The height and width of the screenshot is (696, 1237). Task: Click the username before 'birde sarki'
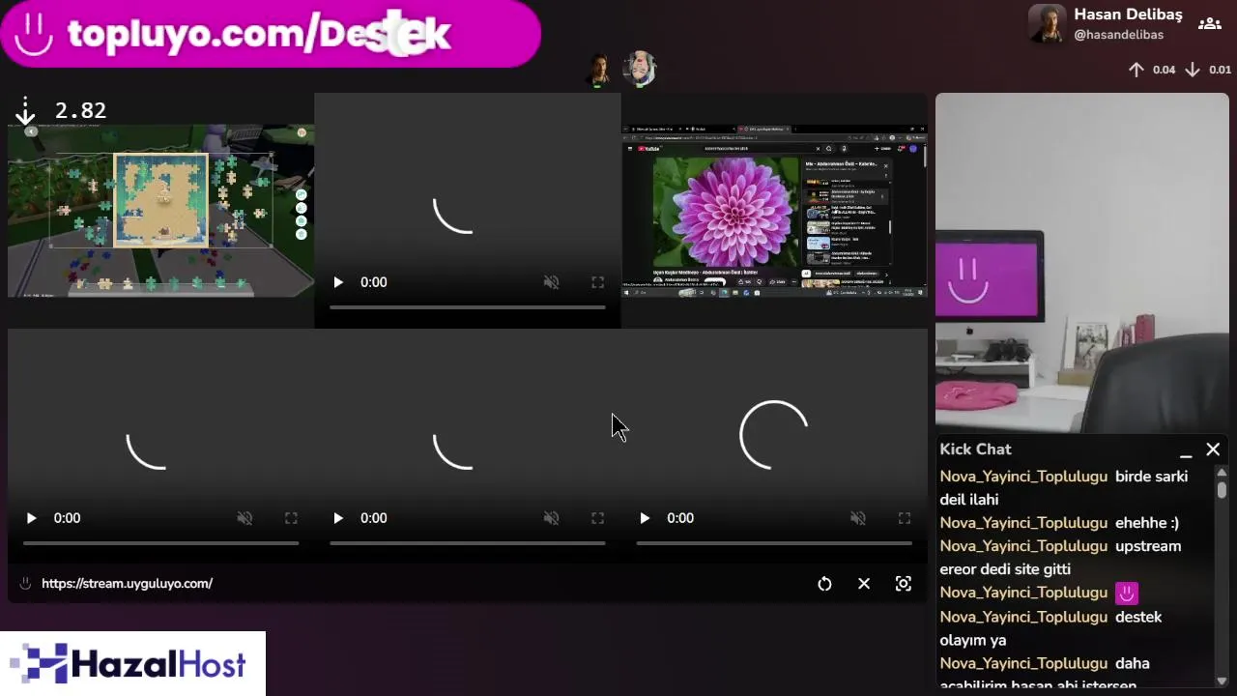point(1023,477)
